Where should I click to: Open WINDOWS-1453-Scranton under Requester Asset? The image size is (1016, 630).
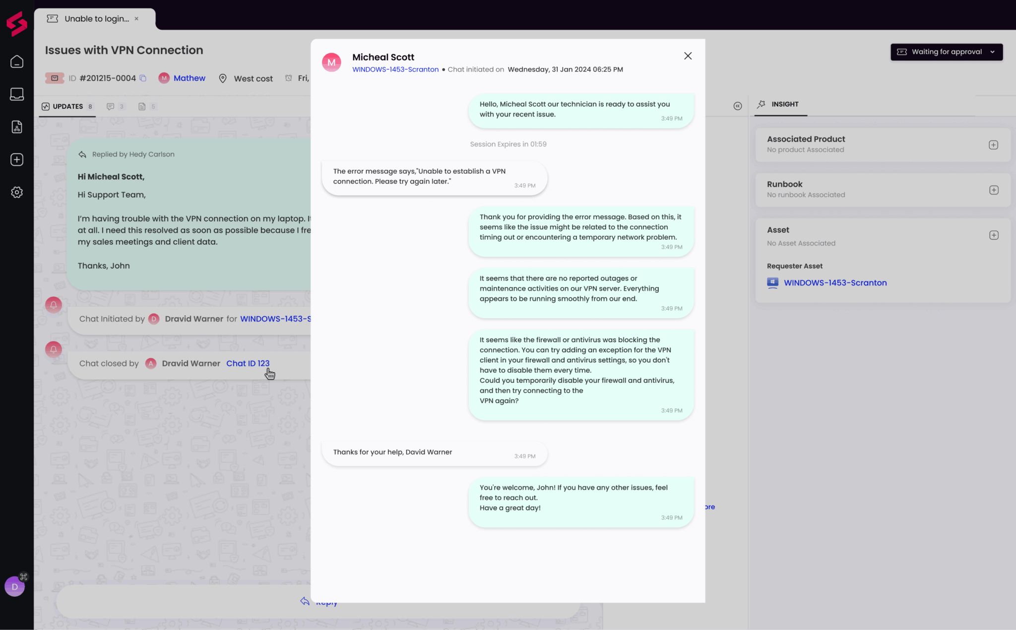(x=835, y=282)
